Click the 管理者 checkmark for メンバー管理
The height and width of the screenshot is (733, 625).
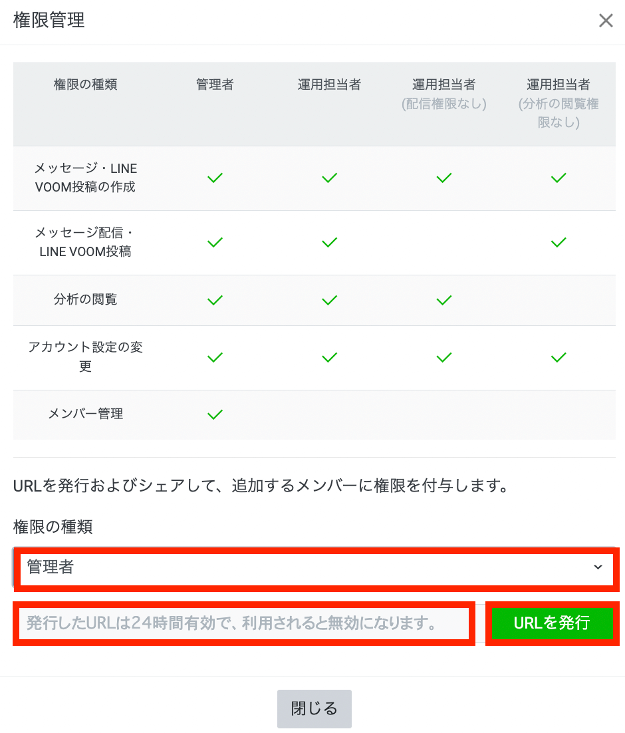click(215, 415)
